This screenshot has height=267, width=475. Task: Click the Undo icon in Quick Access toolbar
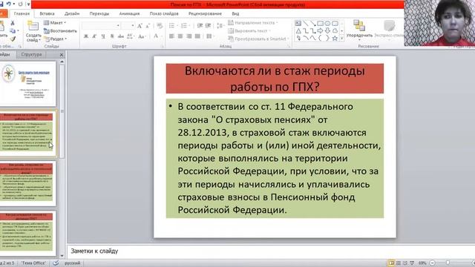9,4
